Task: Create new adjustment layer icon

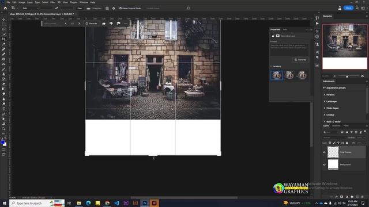Action: point(347,197)
